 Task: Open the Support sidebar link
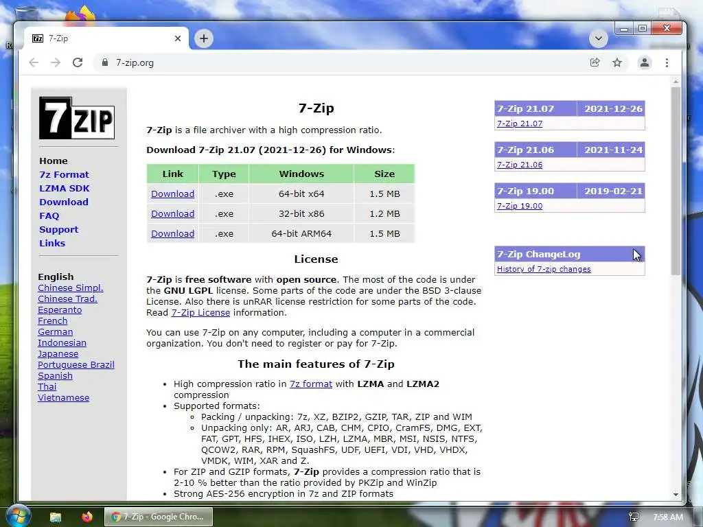(59, 229)
